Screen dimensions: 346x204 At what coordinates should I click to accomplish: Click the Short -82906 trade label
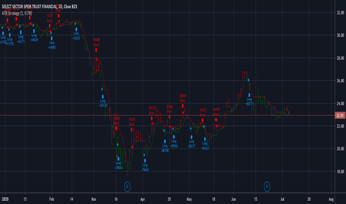pos(169,109)
